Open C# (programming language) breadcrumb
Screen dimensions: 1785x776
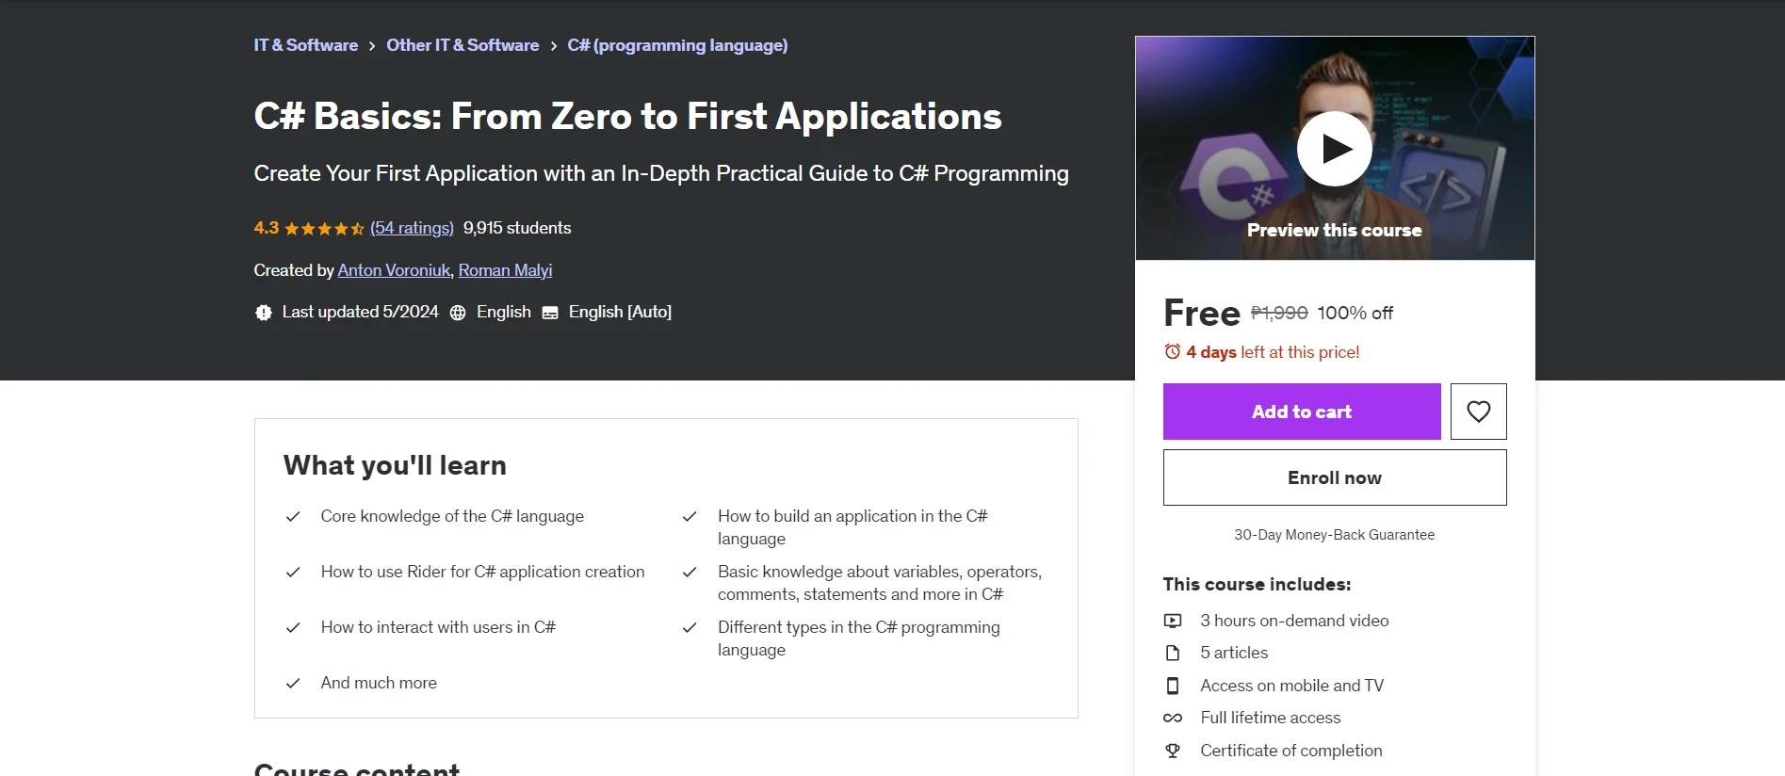pos(677,45)
